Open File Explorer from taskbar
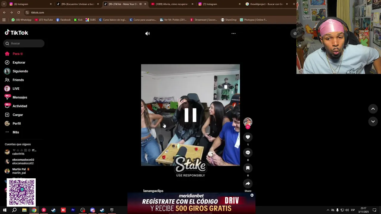Image resolution: width=381 pixels, height=214 pixels. coord(24,210)
